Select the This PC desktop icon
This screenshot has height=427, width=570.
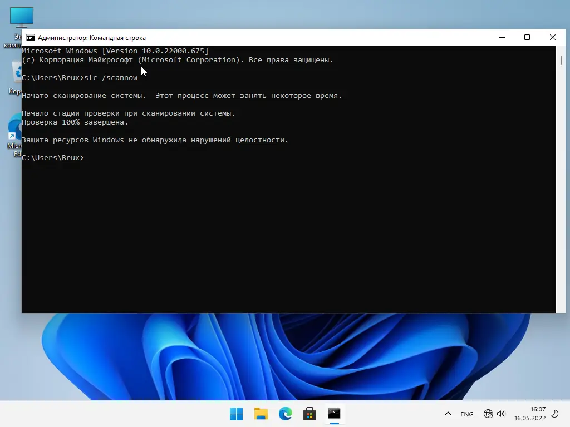point(16,27)
